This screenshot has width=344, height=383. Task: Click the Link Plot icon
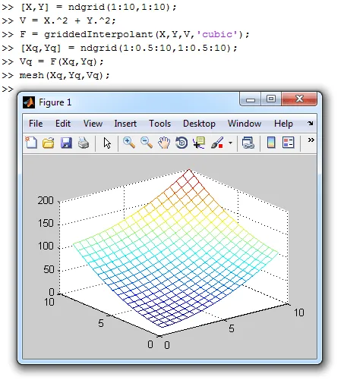(248, 143)
